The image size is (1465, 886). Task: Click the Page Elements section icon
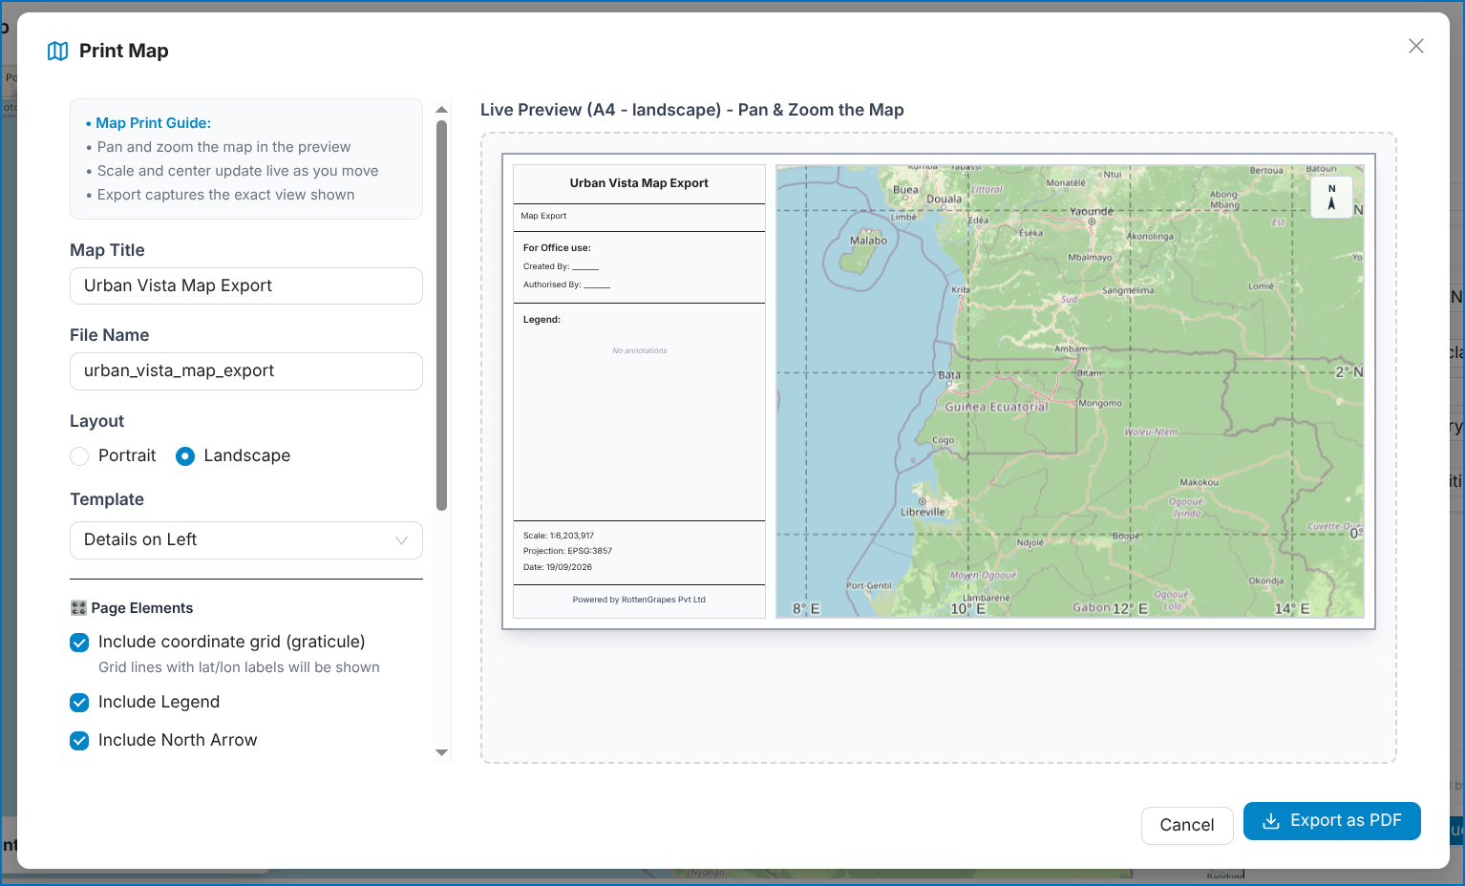pos(78,608)
